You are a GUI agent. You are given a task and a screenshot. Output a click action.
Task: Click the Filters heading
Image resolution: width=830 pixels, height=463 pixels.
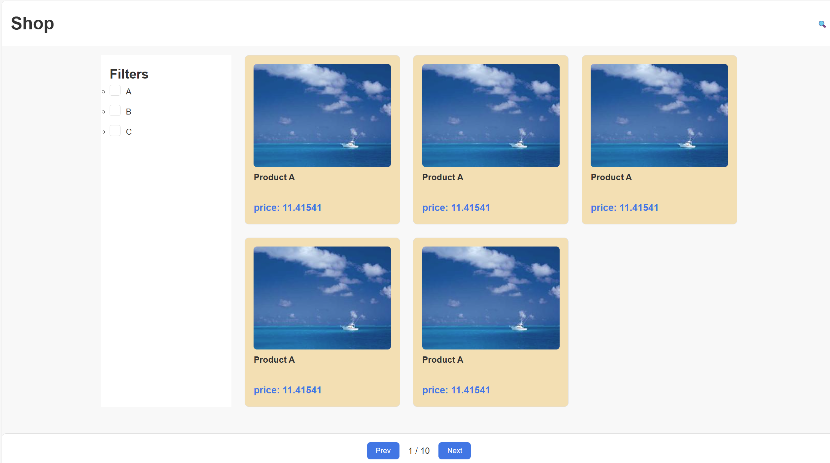pos(129,74)
